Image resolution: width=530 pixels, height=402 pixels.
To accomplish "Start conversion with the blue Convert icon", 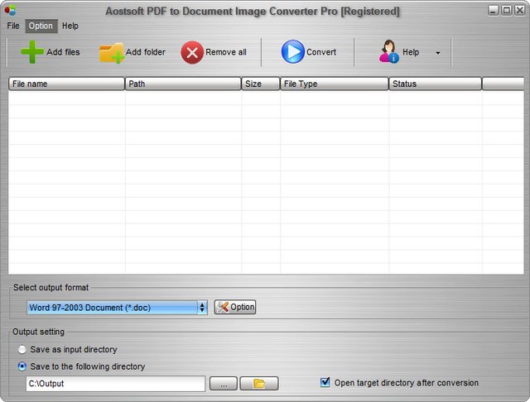I will [x=292, y=52].
